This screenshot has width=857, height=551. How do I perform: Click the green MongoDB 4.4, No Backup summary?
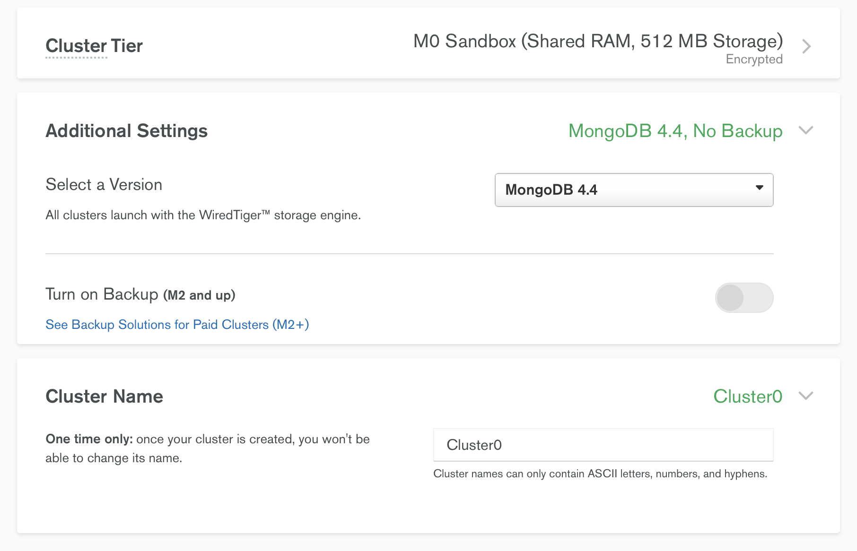point(675,131)
